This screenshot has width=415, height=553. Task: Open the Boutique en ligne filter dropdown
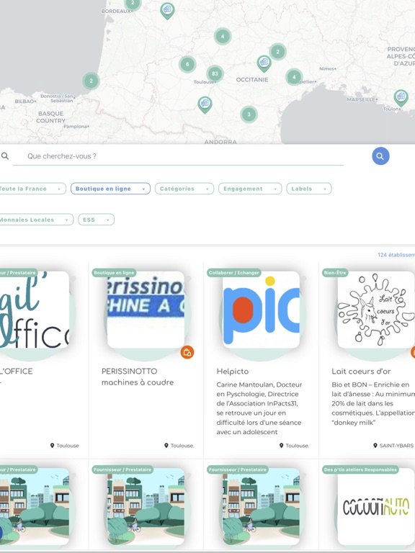click(x=110, y=189)
